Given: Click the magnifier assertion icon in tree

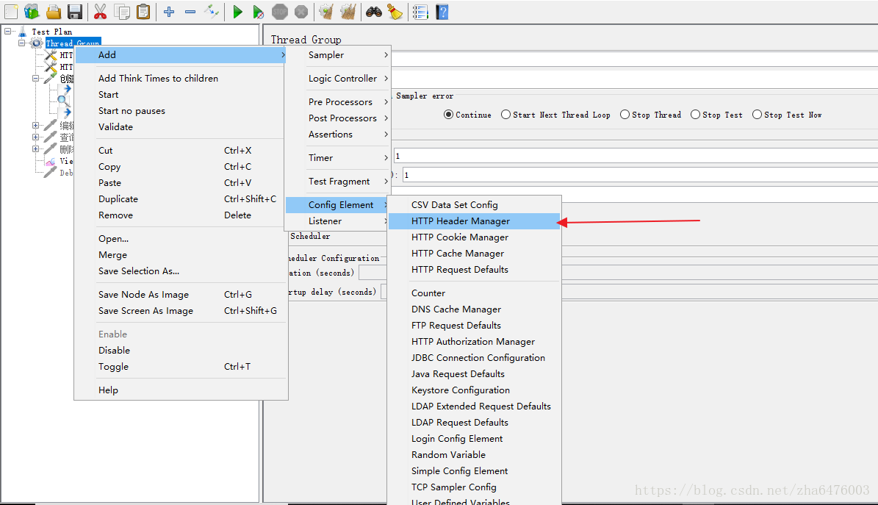Looking at the screenshot, I should pyautogui.click(x=63, y=101).
